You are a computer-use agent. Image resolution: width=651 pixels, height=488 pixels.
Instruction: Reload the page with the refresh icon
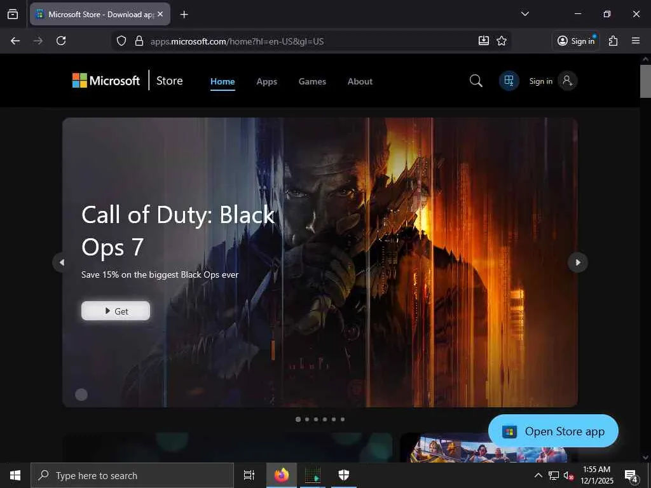(x=61, y=41)
